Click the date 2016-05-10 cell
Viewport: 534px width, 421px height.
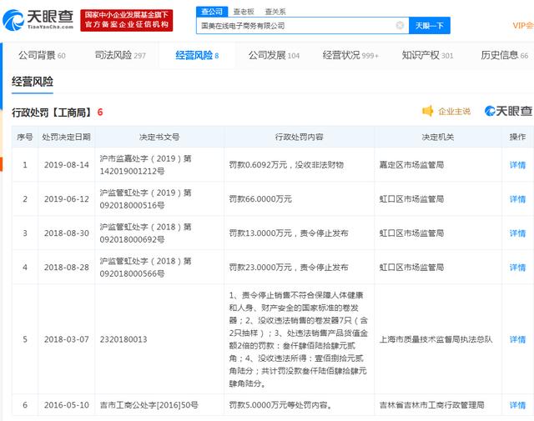click(67, 405)
